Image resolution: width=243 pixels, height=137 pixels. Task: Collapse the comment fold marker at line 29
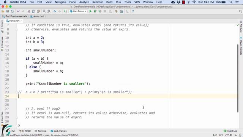click(17, 118)
